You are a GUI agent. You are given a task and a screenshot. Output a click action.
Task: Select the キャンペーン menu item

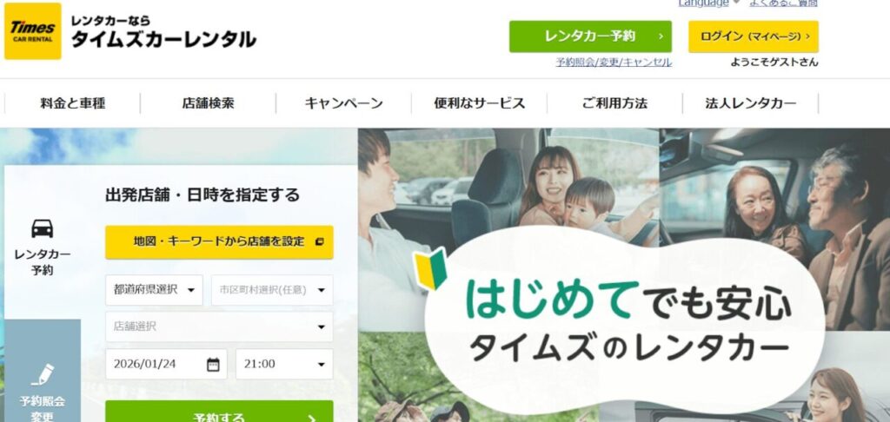tap(343, 103)
